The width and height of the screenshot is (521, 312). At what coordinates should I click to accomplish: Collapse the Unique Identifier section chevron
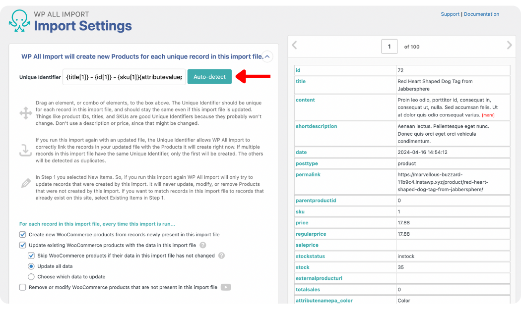pos(267,56)
